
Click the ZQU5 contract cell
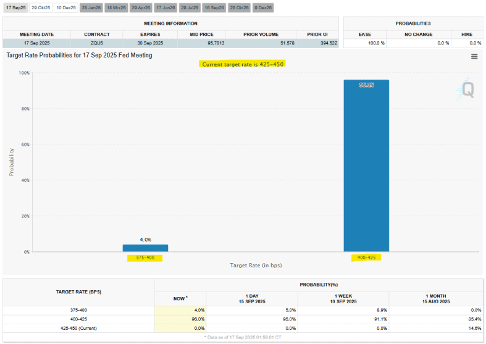97,43
